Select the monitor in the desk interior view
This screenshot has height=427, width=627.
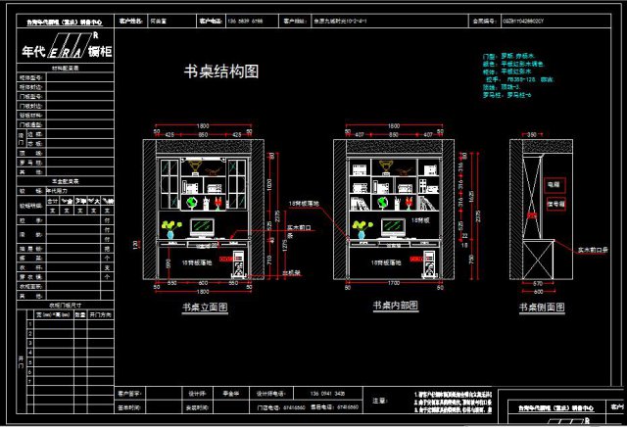pos(391,229)
